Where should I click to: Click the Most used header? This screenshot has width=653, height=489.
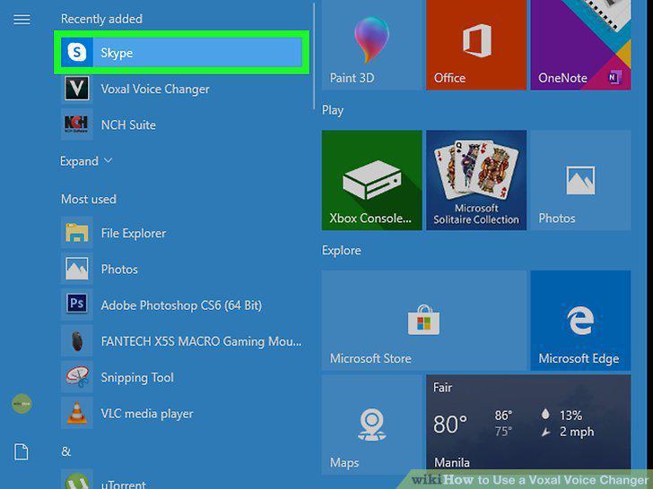tap(89, 199)
